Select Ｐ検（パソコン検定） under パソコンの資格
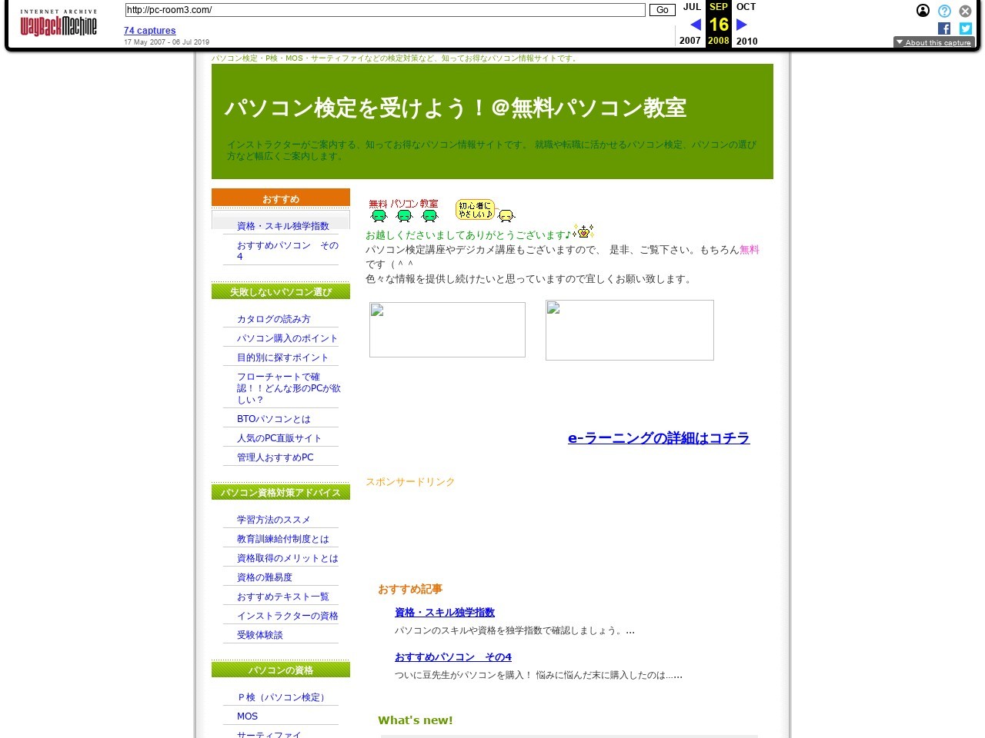 pos(282,696)
